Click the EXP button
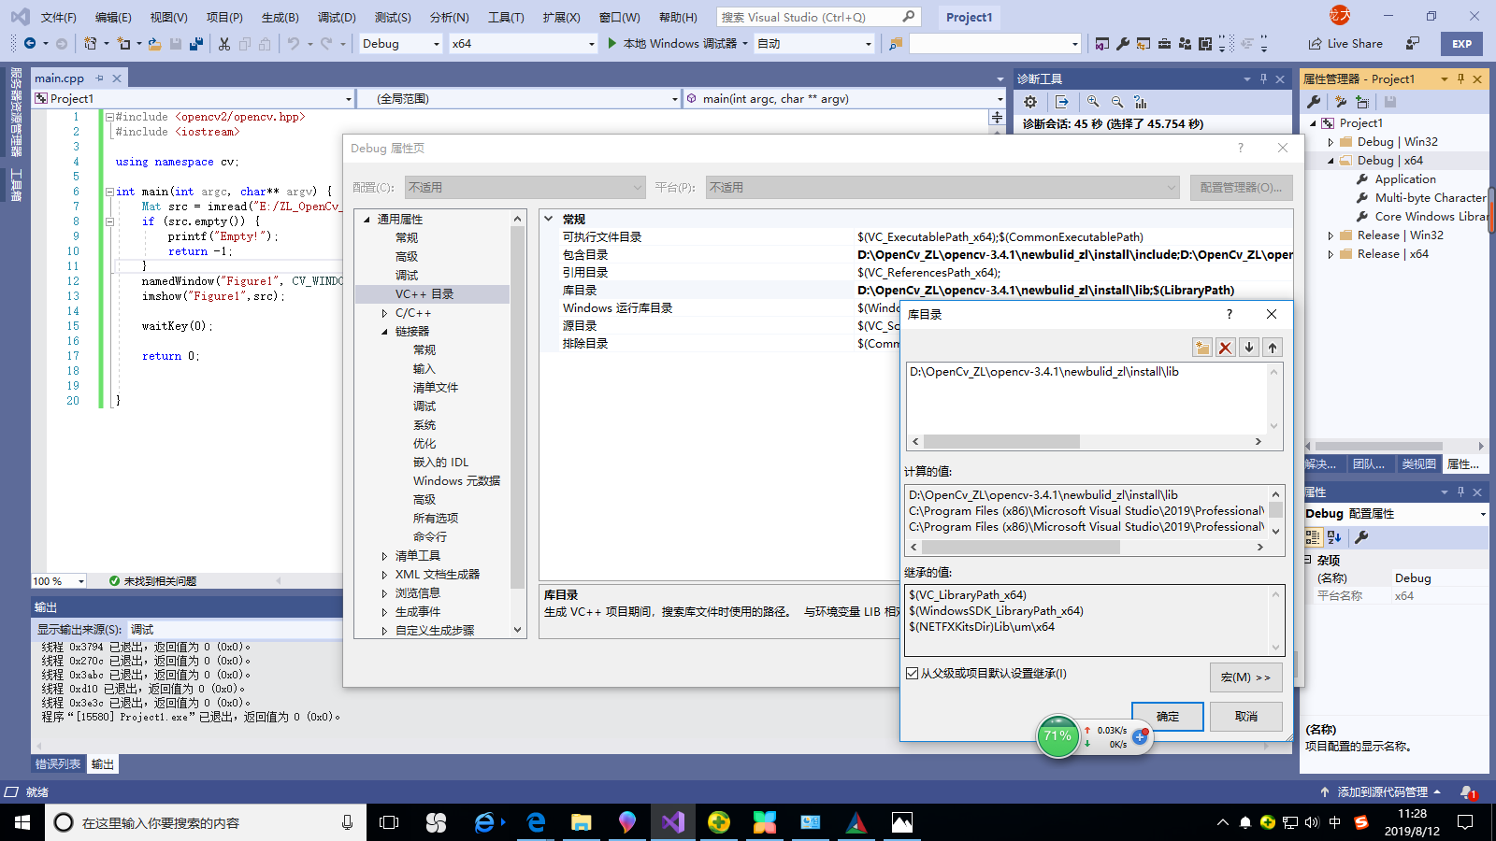Screen dimensions: 1496x841 pos(1462,44)
